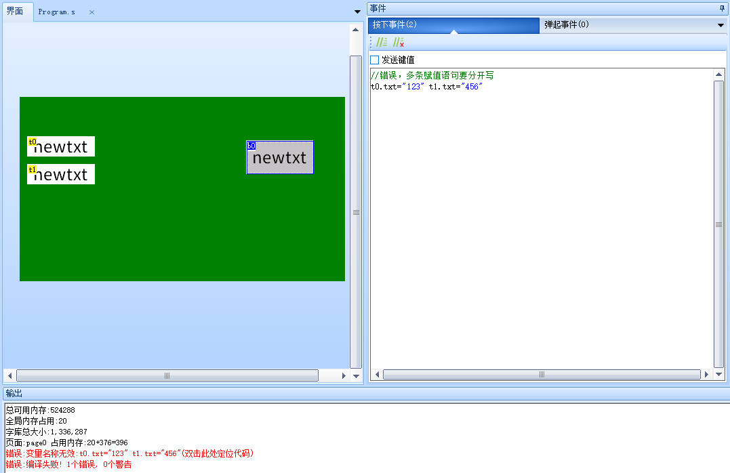Open the 弹起事件(0) dropdown arrow
Screen dimensions: 730x473
point(721,24)
